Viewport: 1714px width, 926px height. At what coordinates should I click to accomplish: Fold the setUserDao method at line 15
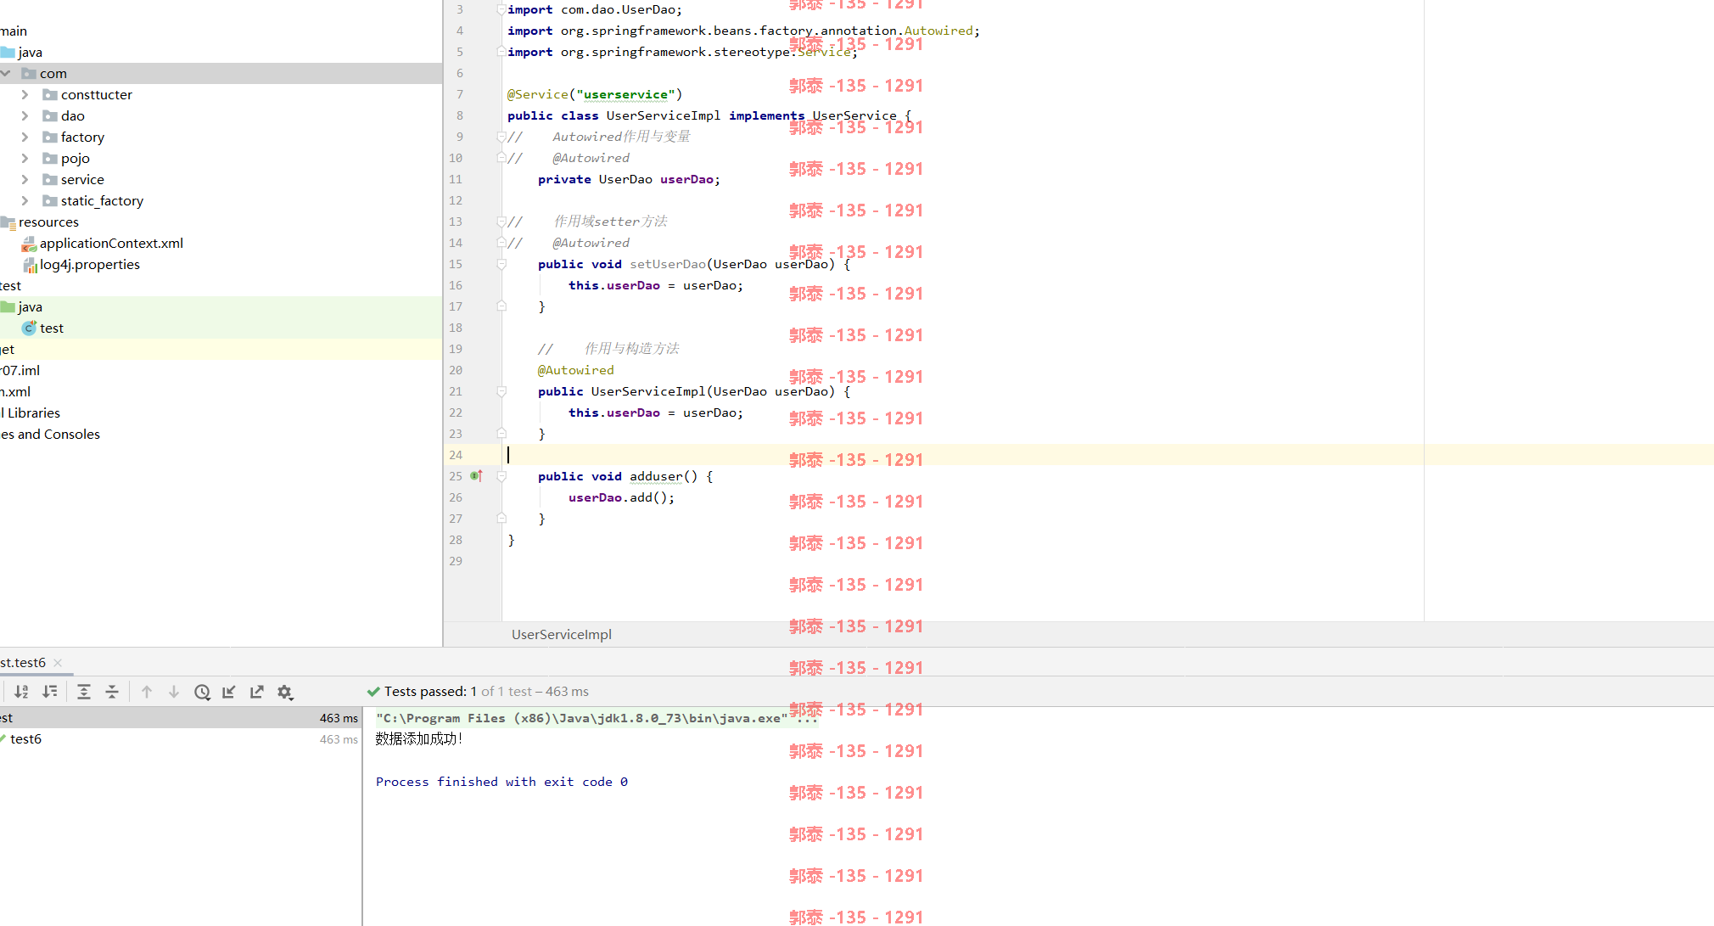[x=501, y=264]
